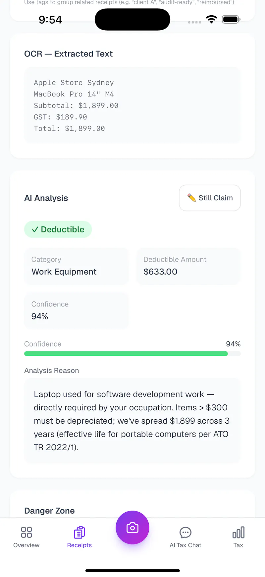Tap the Category Work Equipment card
265x577 pixels.
coord(77,266)
